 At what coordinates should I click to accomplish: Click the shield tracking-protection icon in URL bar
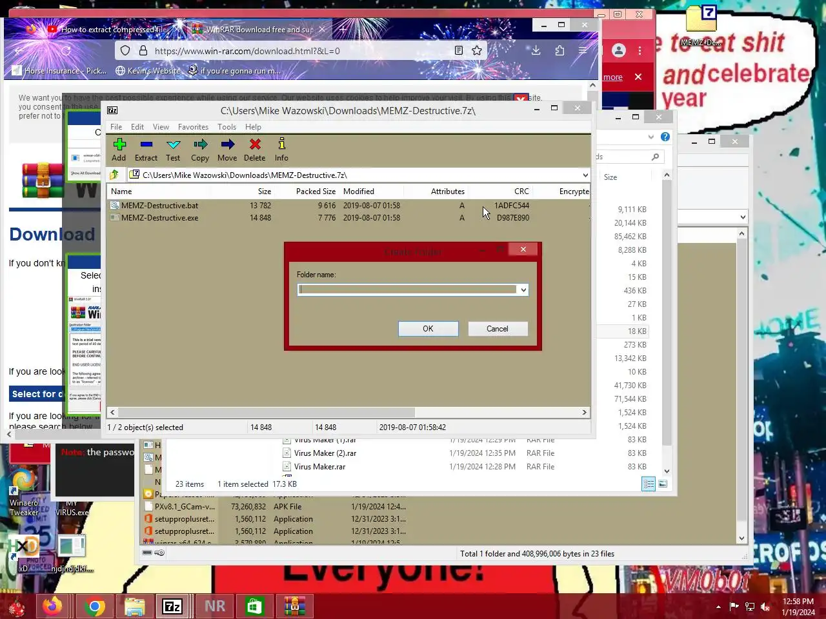125,50
